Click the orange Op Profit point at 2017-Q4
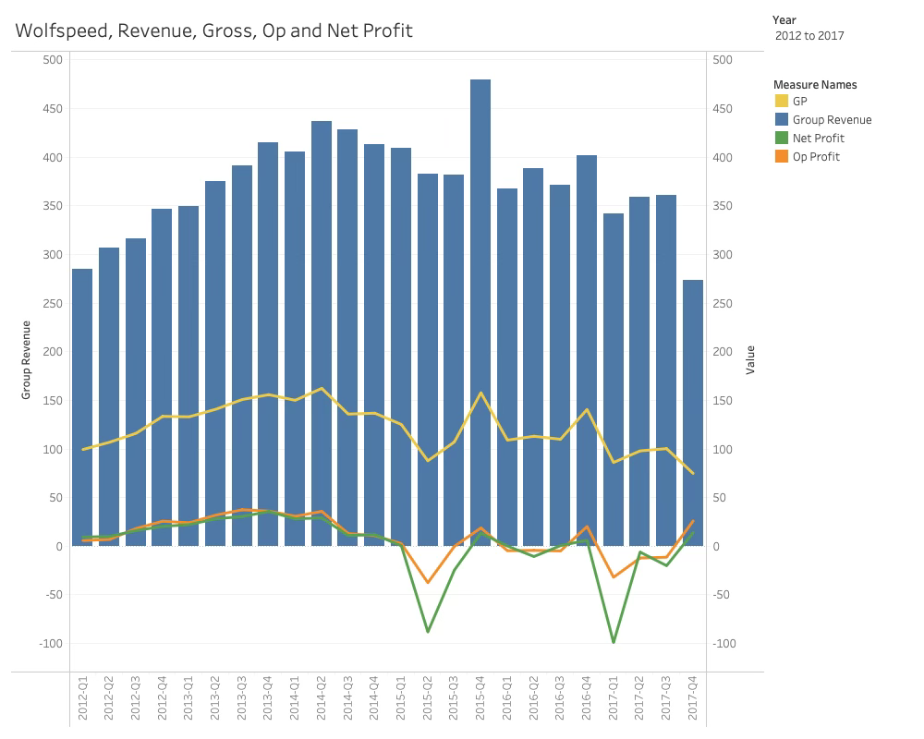924x739 pixels. point(693,521)
